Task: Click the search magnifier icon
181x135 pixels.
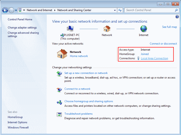Action: [x=176, y=10]
